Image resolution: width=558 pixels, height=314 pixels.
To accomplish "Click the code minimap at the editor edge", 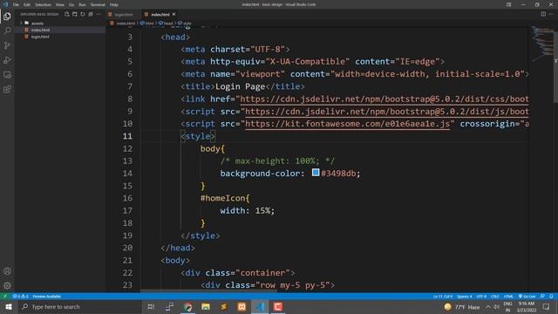I will (541, 43).
